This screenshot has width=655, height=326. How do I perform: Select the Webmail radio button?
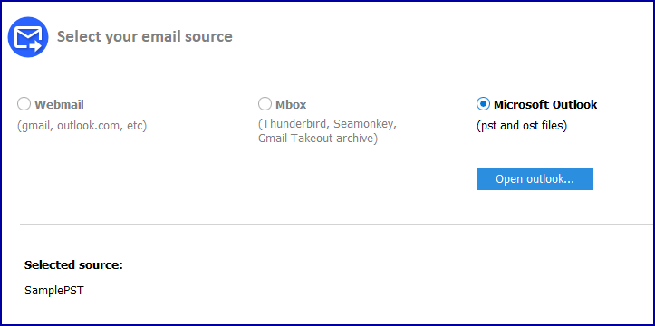coord(24,104)
